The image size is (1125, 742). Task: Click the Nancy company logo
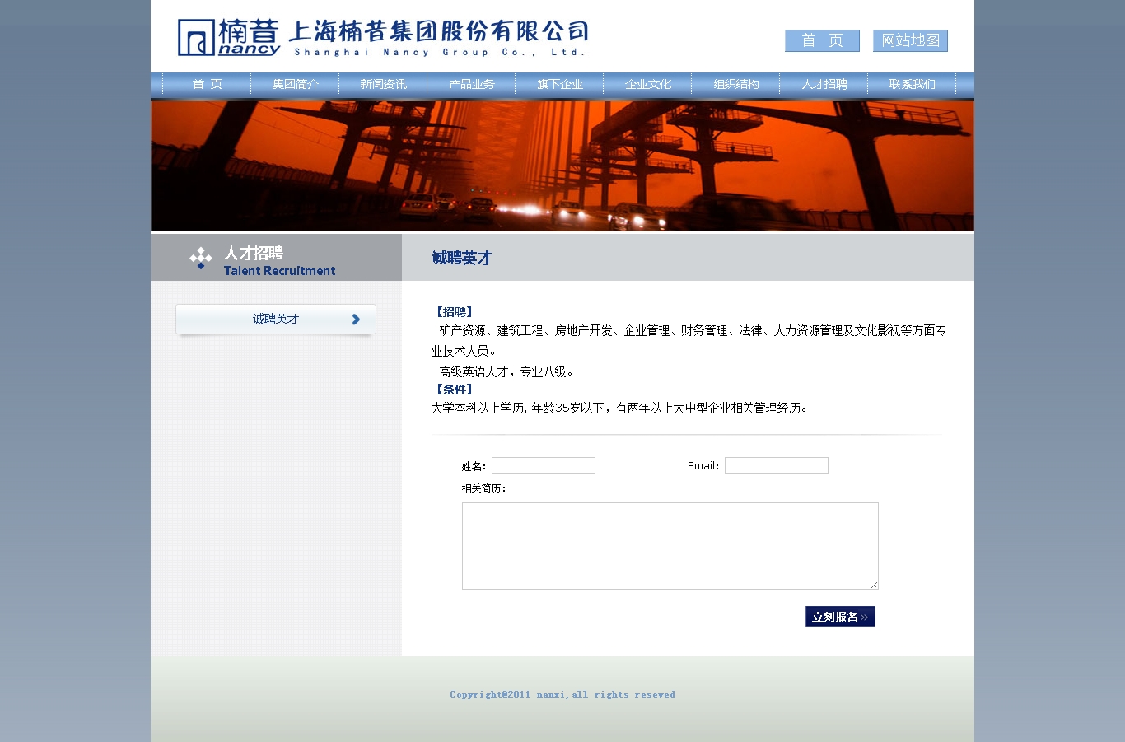229,38
